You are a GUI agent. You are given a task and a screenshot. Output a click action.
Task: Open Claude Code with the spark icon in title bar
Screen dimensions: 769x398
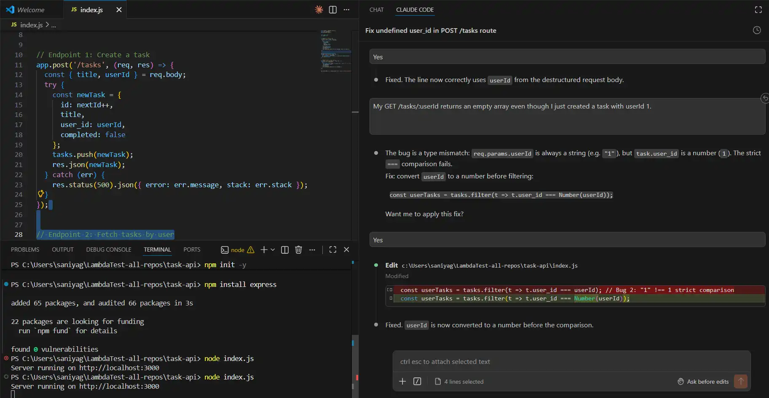pos(319,9)
